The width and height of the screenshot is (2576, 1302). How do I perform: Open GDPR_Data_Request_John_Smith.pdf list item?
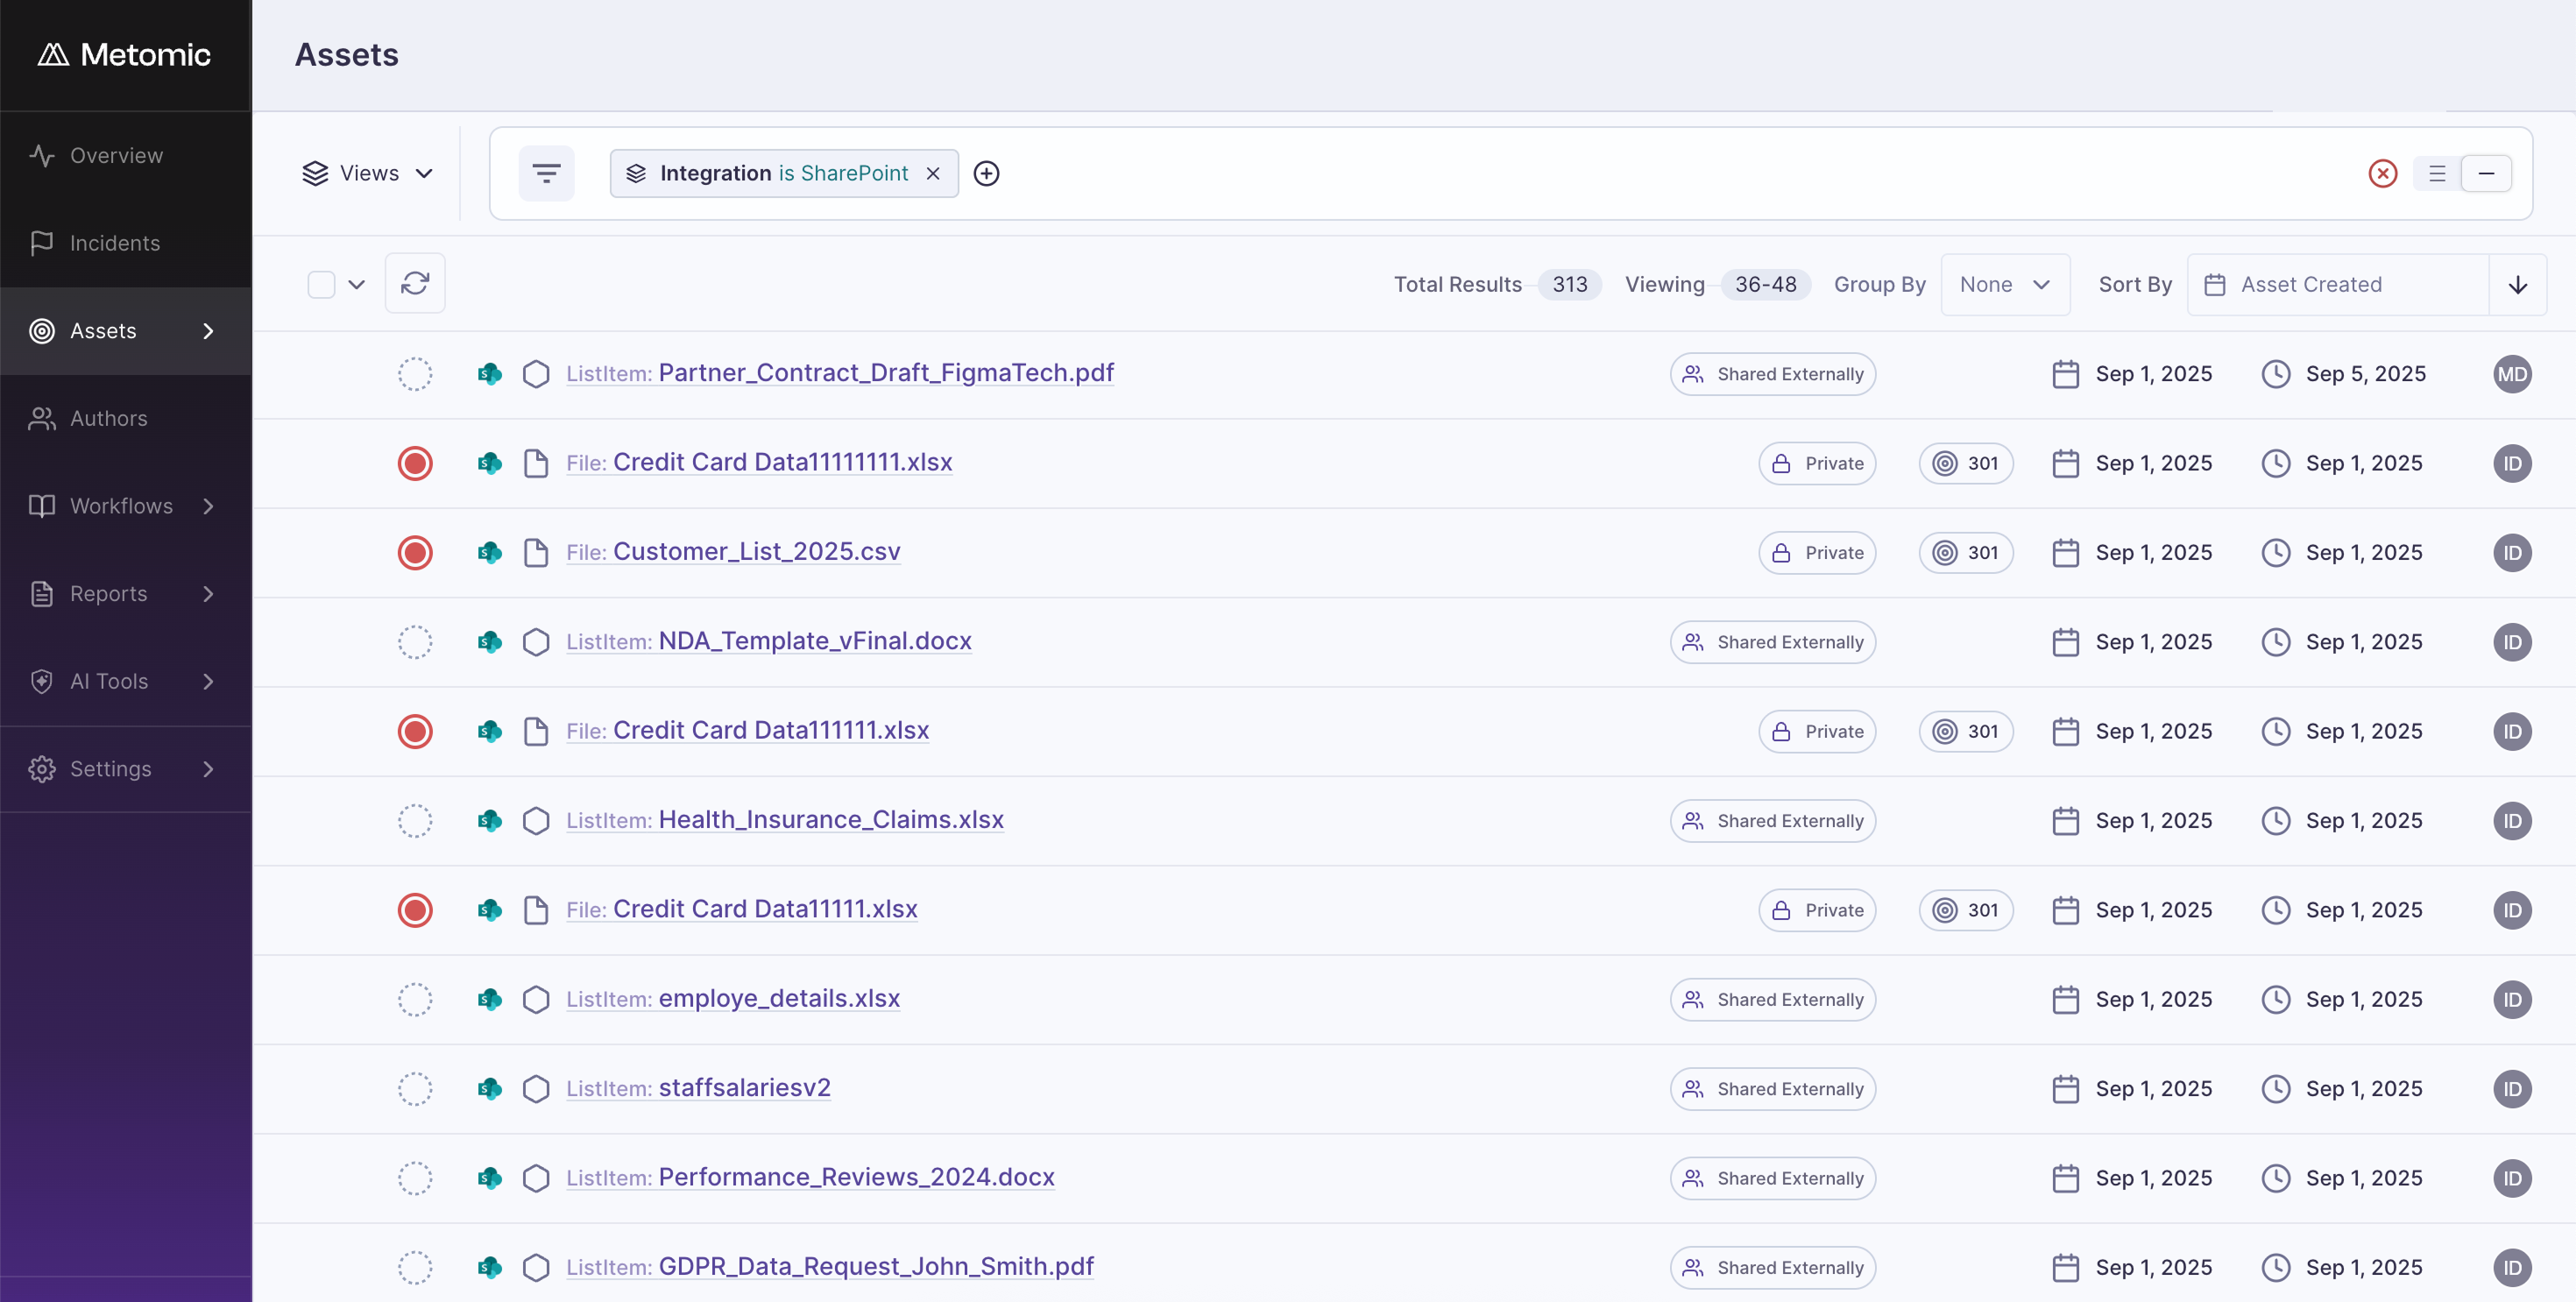pos(829,1266)
